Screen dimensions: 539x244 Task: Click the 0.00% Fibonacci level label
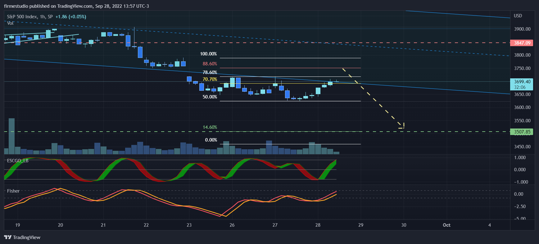[x=211, y=140]
